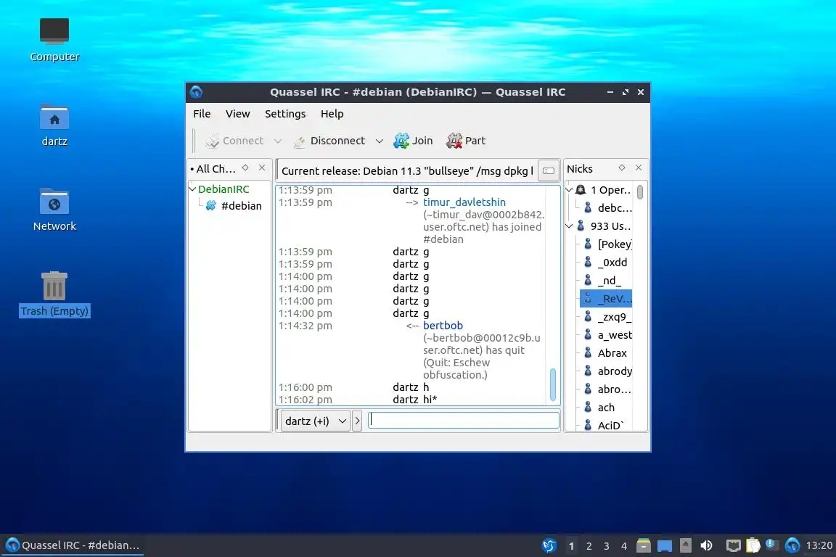
Task: Expand the input formatting arrow button
Action: click(x=357, y=421)
